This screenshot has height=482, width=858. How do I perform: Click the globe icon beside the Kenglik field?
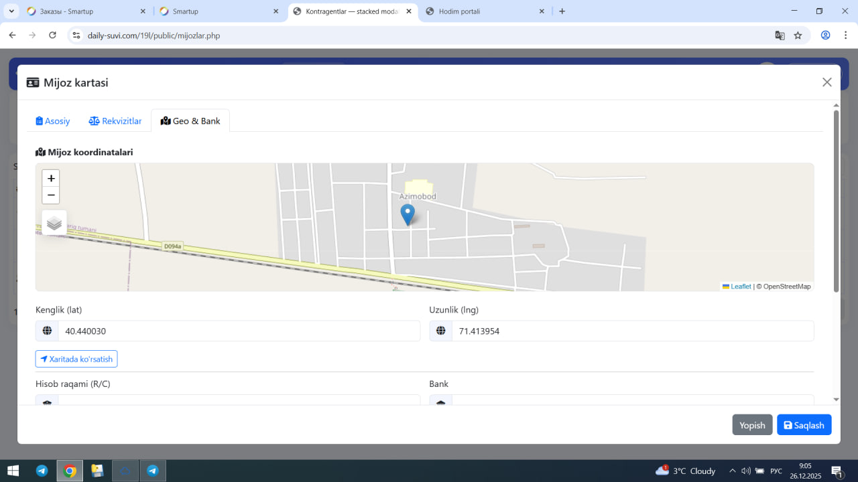pos(47,331)
